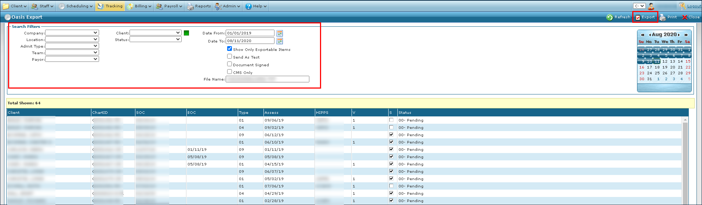
Task: Click the Print printer icon
Action: 662,17
